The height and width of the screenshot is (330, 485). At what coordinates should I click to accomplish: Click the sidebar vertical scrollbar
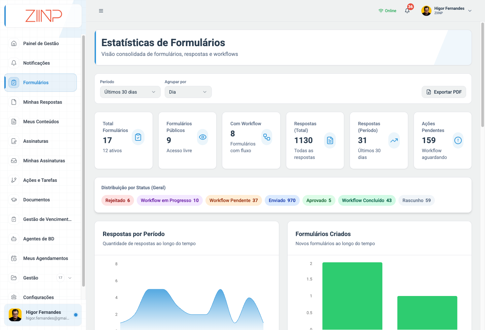point(83,161)
